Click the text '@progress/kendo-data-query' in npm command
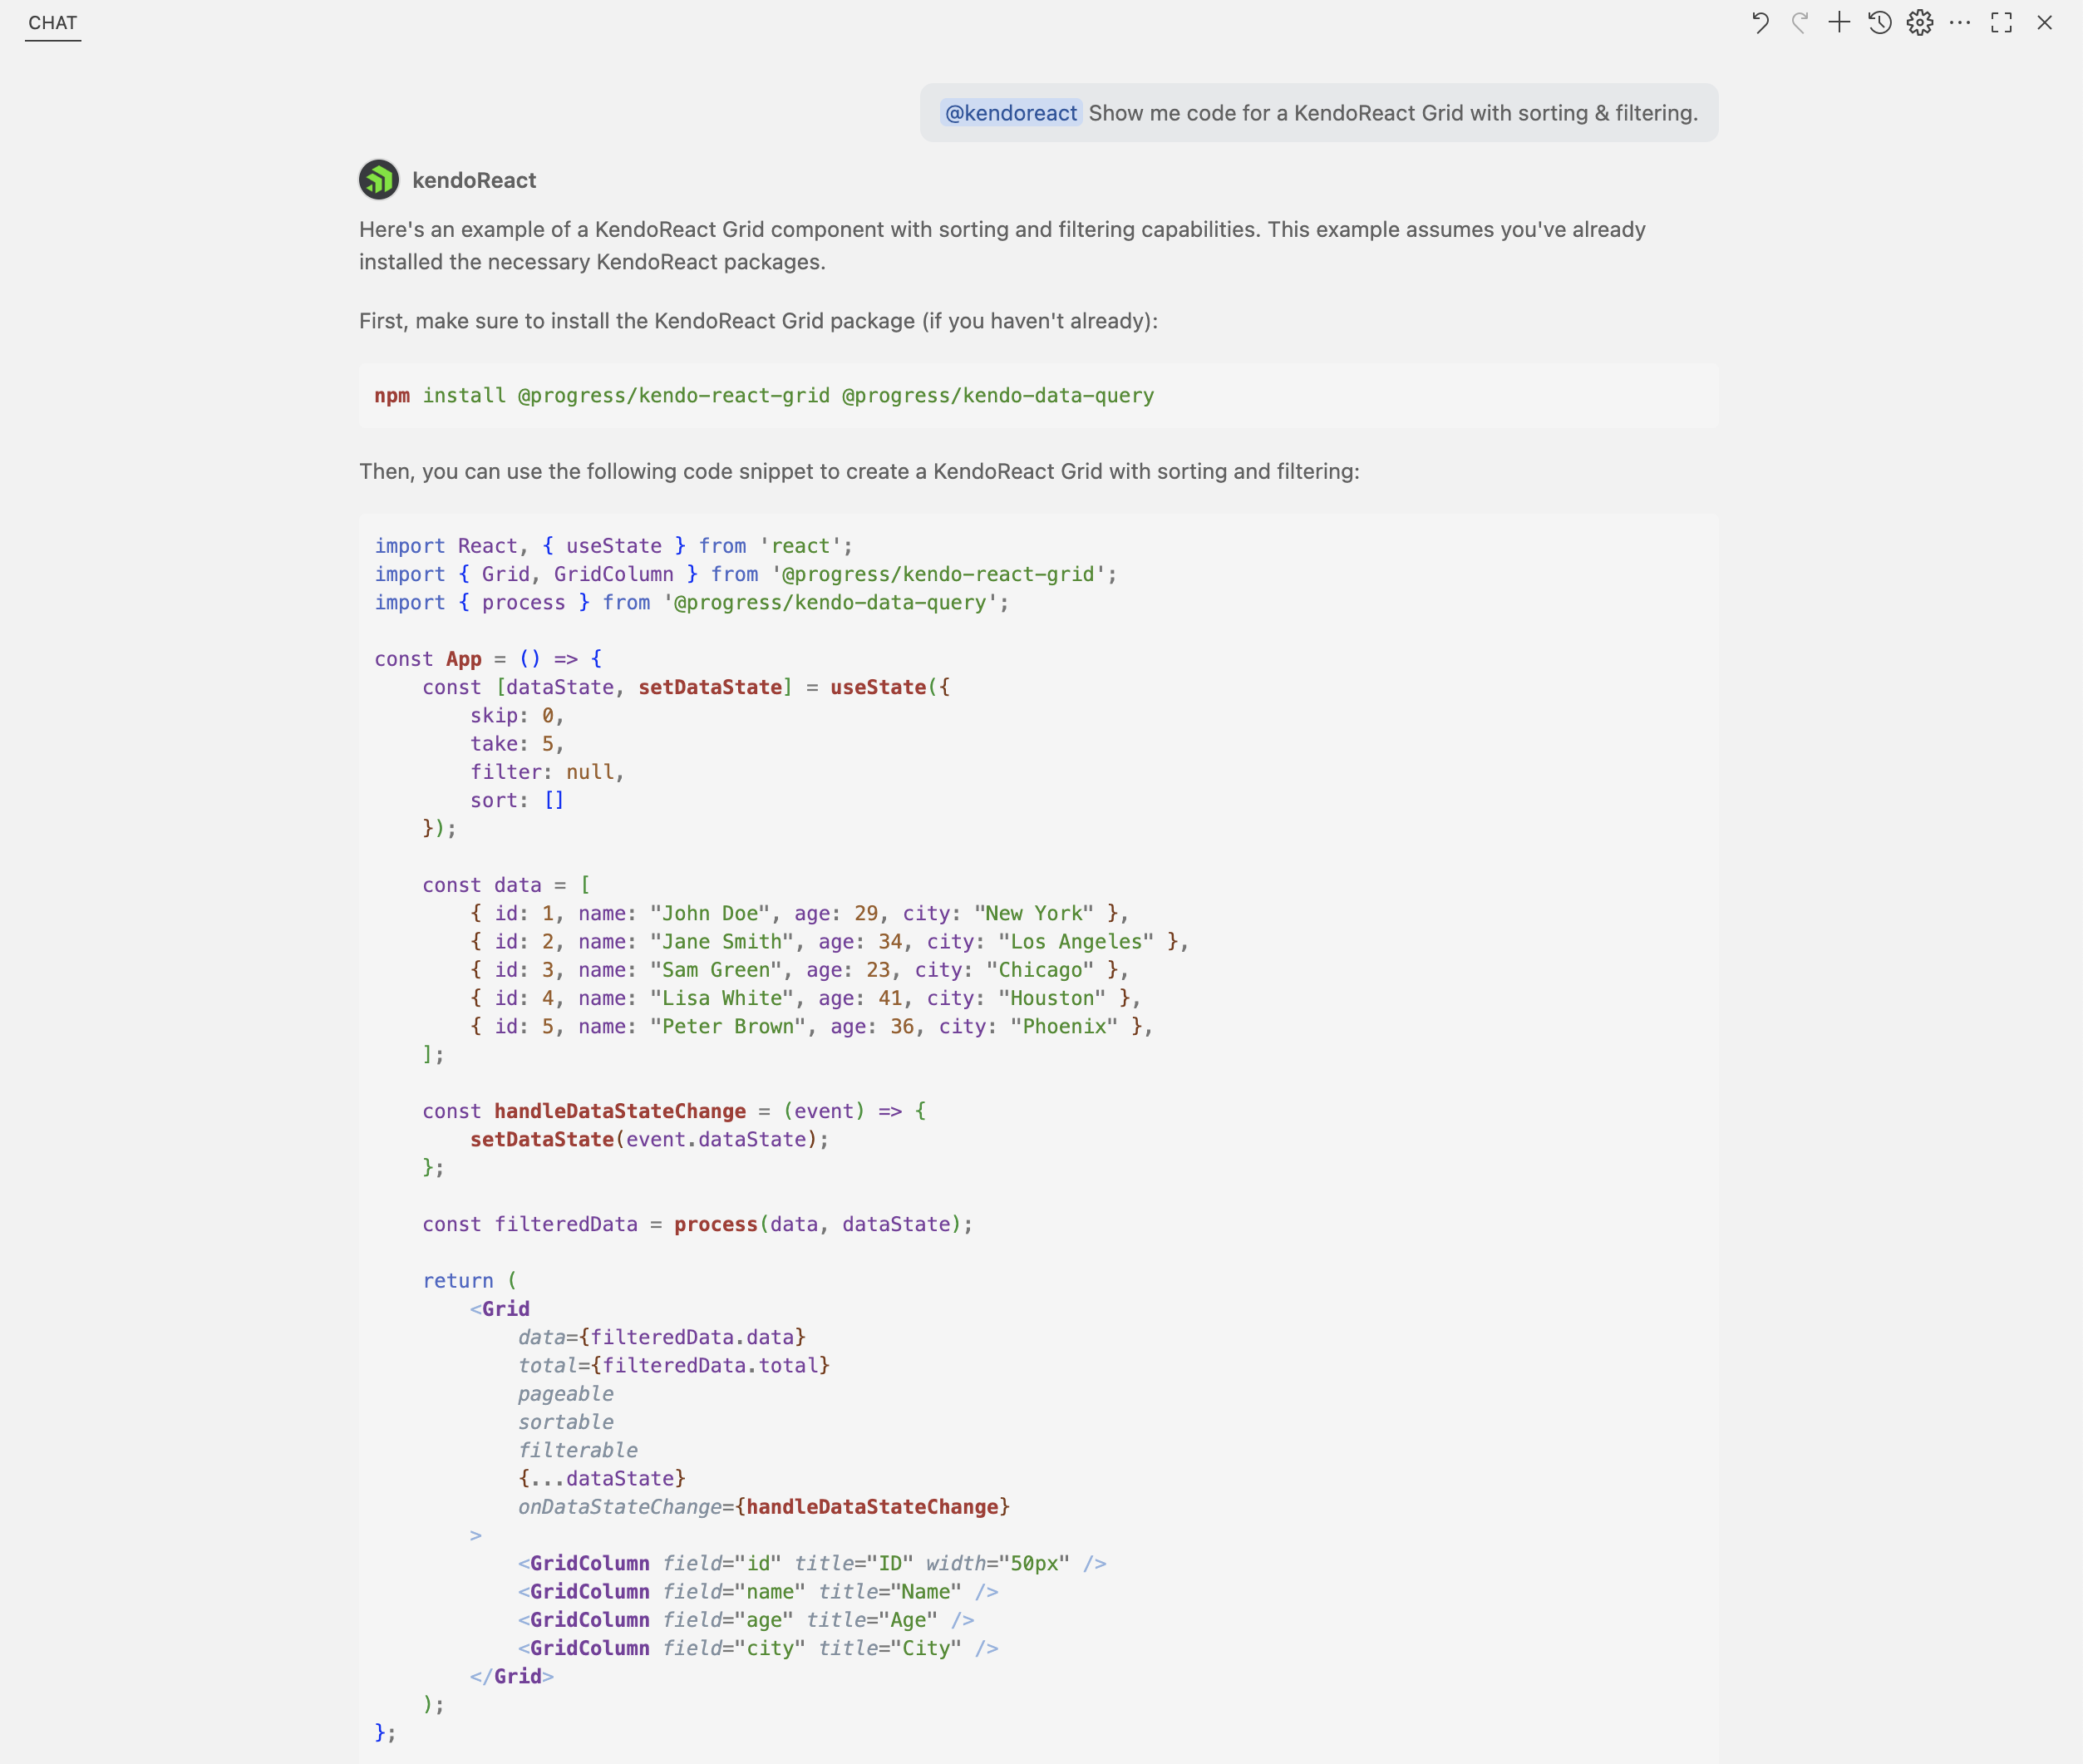Image resolution: width=2083 pixels, height=1764 pixels. (x=998, y=396)
